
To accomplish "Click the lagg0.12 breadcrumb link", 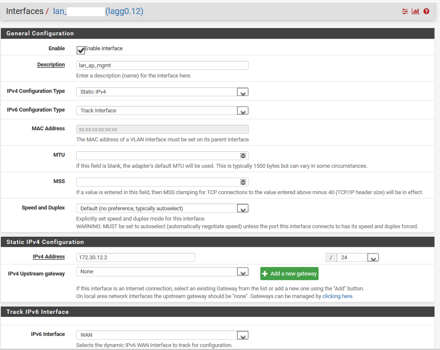I will pos(124,11).
